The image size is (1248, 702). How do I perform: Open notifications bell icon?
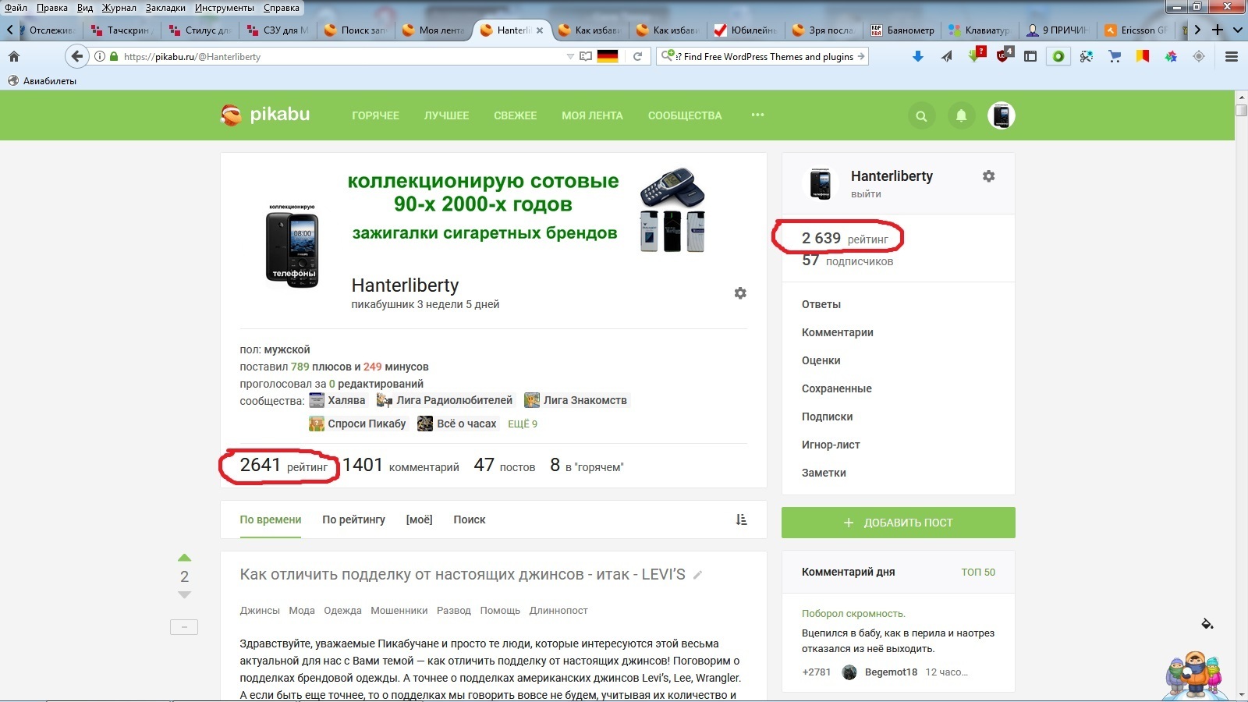pyautogui.click(x=961, y=115)
